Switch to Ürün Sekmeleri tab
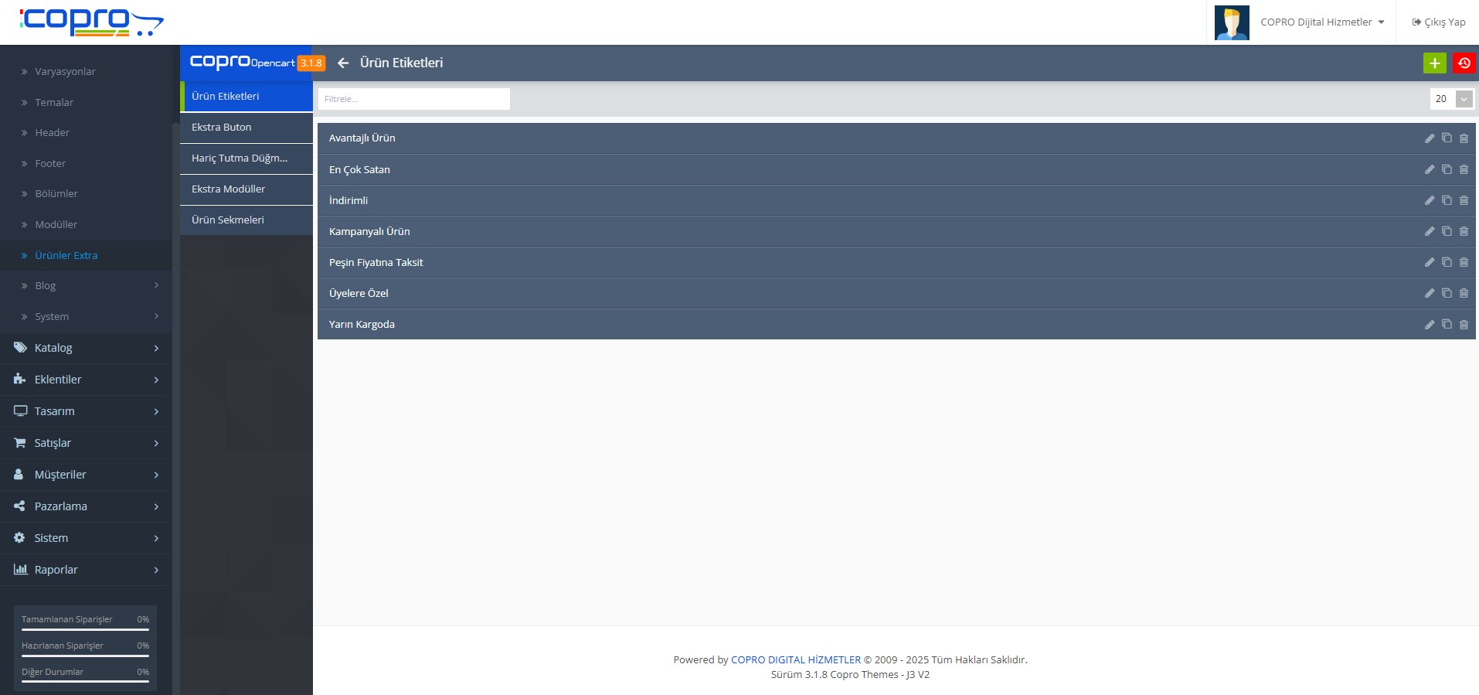 (x=246, y=220)
